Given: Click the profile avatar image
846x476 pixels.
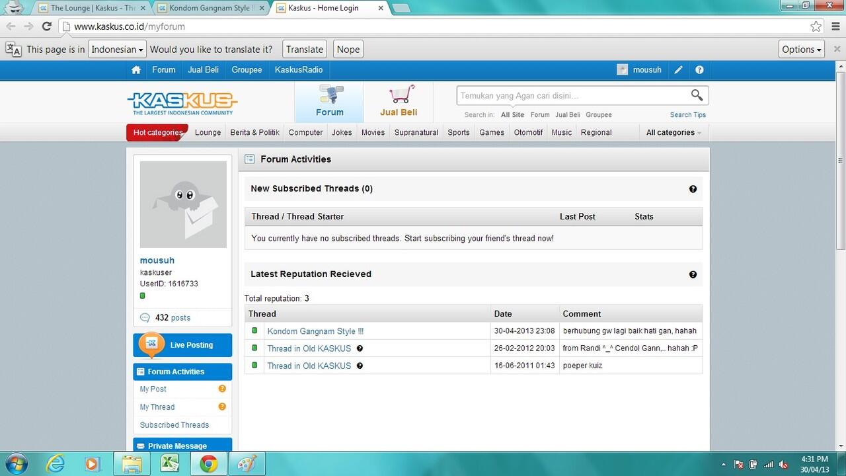Looking at the screenshot, I should 183,204.
